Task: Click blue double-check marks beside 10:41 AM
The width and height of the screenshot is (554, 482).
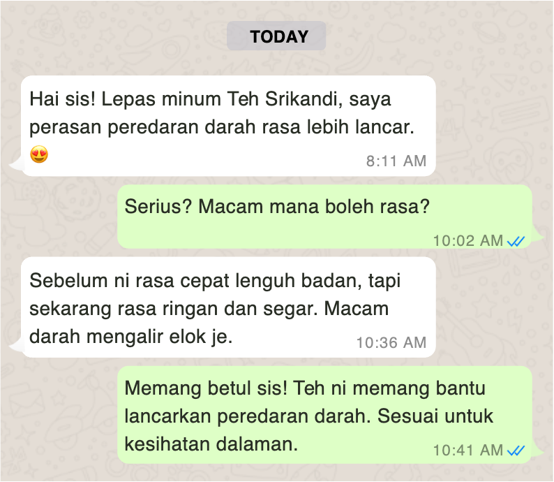Action: pyautogui.click(x=516, y=451)
